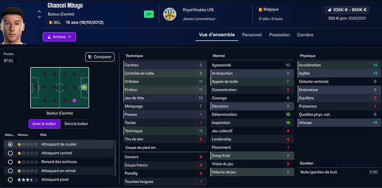Image resolution: width=382 pixels, height=188 pixels.
Task: Click the Royal Knokke club crest
Action: point(170,14)
